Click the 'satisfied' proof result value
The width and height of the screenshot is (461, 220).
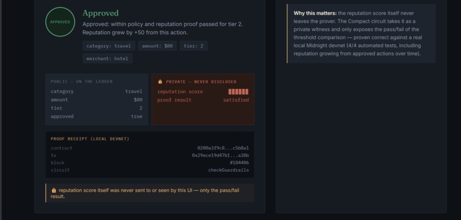coord(236,100)
